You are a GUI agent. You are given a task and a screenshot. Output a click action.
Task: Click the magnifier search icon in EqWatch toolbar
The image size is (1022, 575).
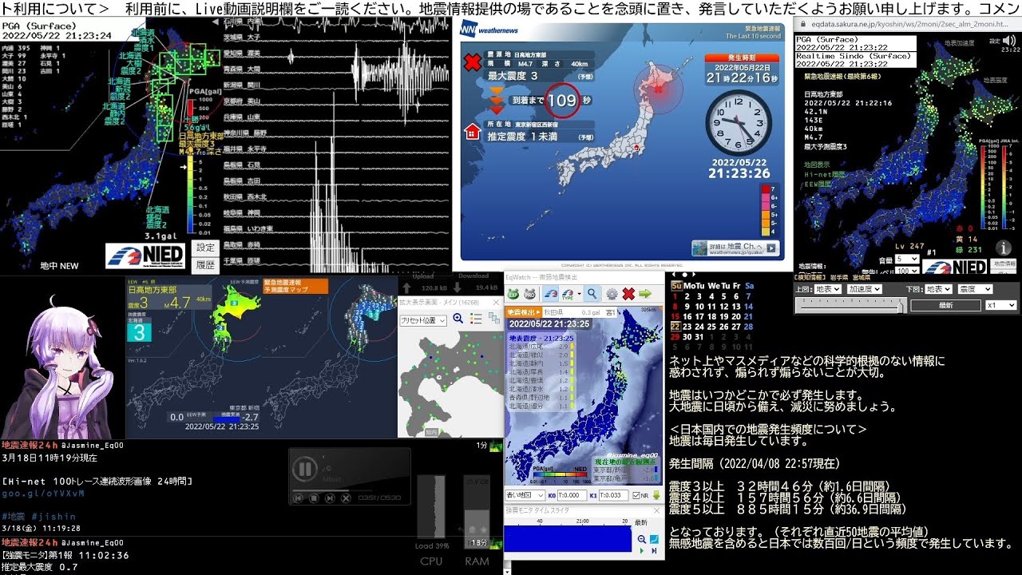coord(592,294)
